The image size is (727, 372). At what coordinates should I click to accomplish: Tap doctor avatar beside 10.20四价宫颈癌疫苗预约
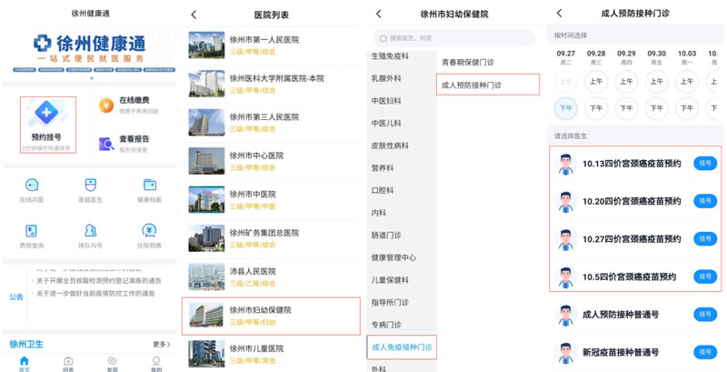coord(565,201)
